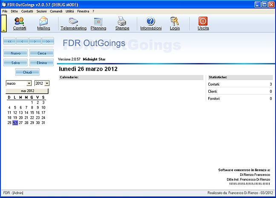Viewport: 276px width, 198px height.
Task: Jump to last record with >> button
Action: coord(48,41)
